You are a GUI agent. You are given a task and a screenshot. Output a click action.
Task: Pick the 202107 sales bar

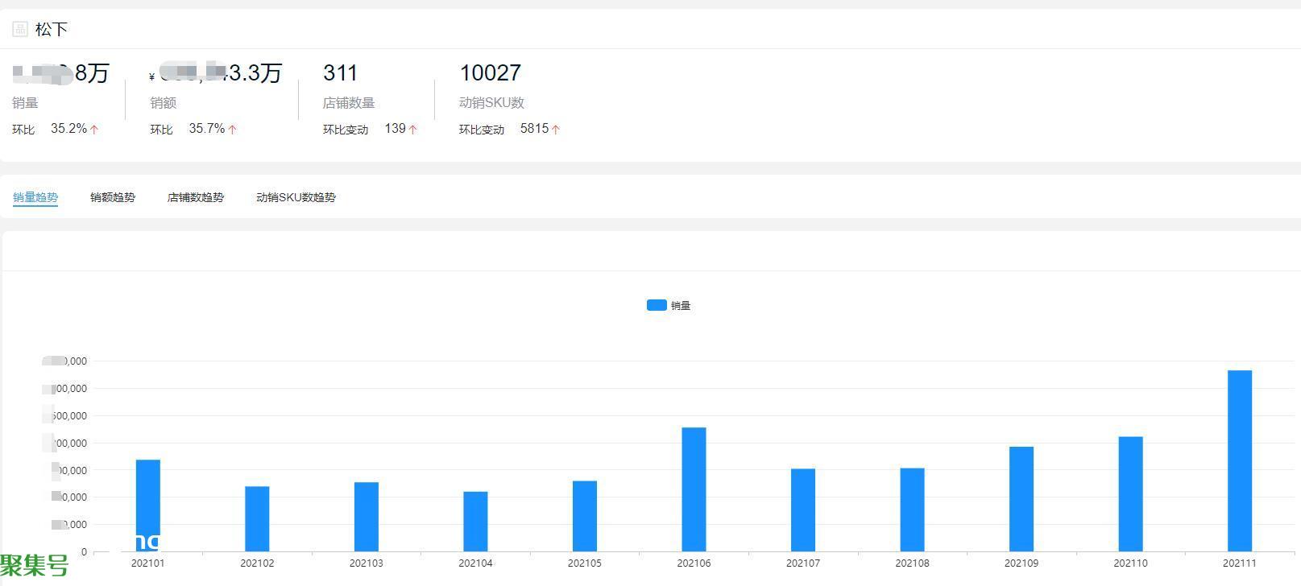(x=803, y=510)
